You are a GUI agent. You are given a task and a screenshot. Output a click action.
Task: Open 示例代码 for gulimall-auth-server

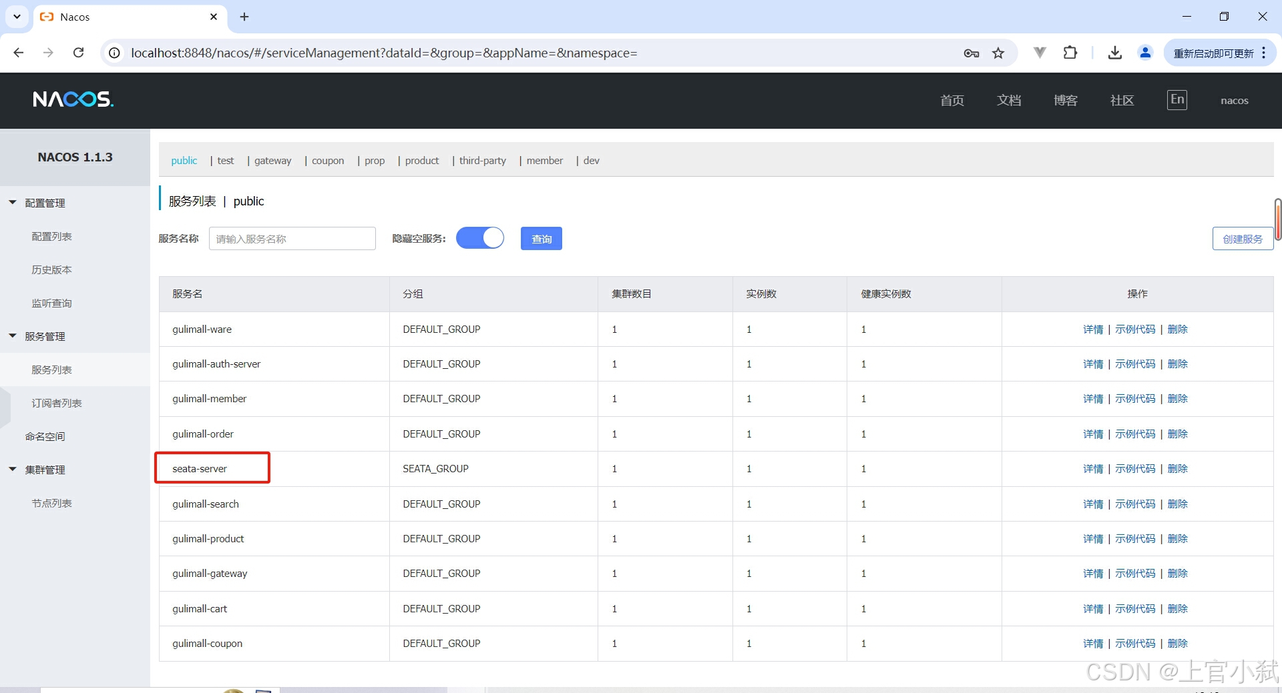[x=1135, y=364]
